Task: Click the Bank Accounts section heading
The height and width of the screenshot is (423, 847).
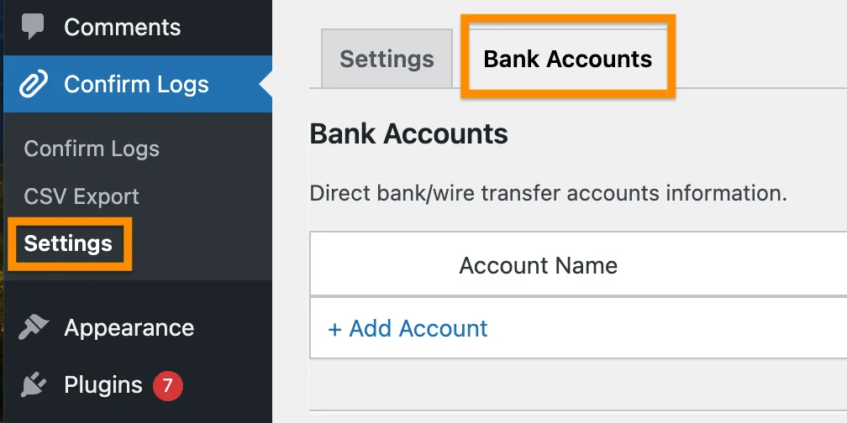Action: coord(408,134)
